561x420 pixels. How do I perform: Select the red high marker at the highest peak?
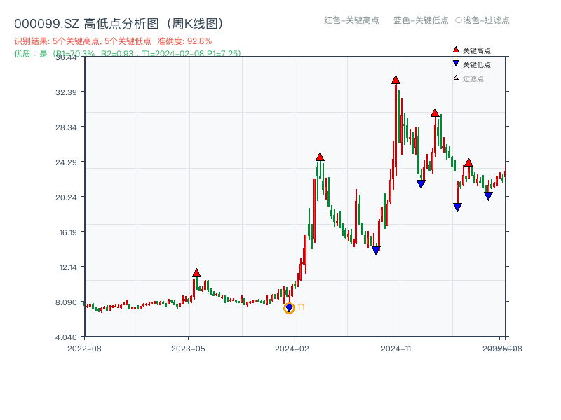[396, 80]
